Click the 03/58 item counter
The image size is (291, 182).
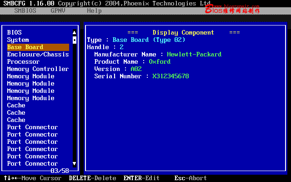tap(60, 171)
